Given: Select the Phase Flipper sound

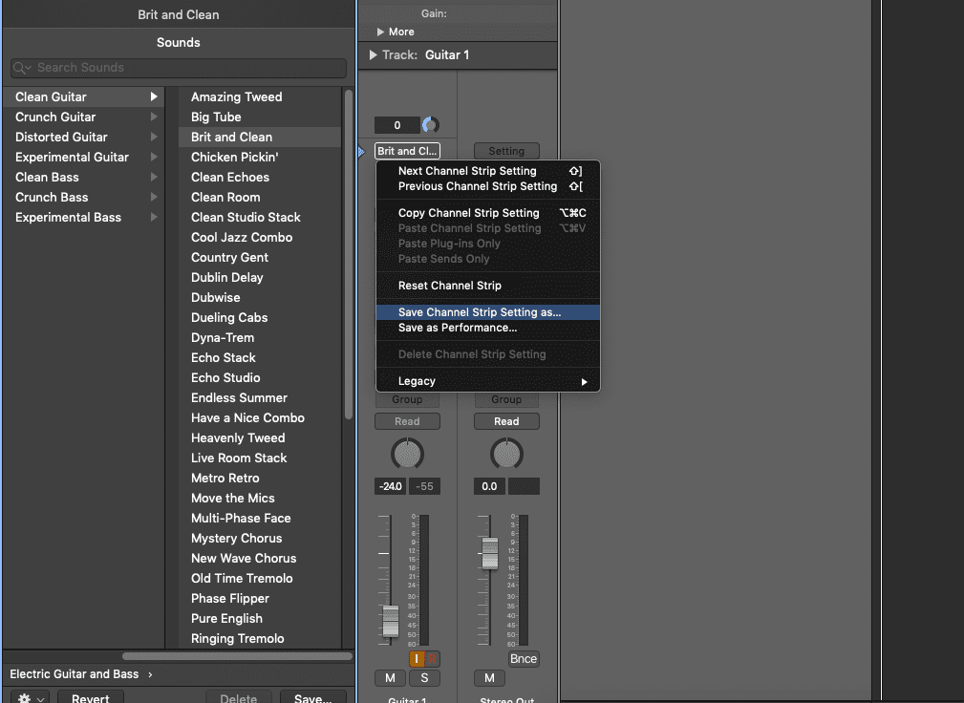Looking at the screenshot, I should click(x=260, y=599).
